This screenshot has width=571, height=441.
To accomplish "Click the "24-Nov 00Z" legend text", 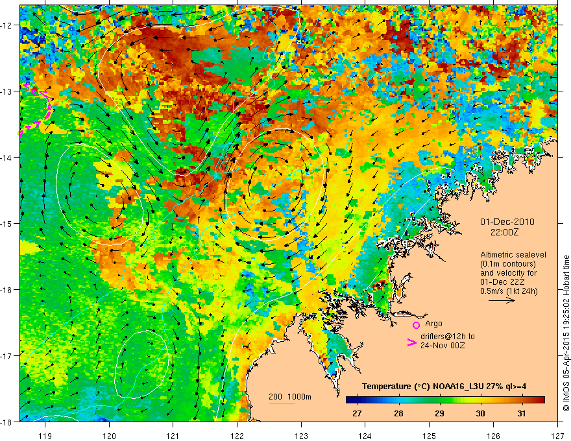I will tap(443, 346).
